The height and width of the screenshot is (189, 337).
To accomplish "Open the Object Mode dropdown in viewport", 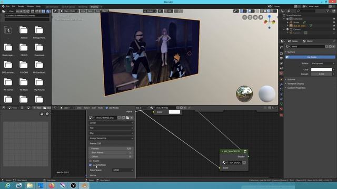I will pyautogui.click(x=69, y=11).
